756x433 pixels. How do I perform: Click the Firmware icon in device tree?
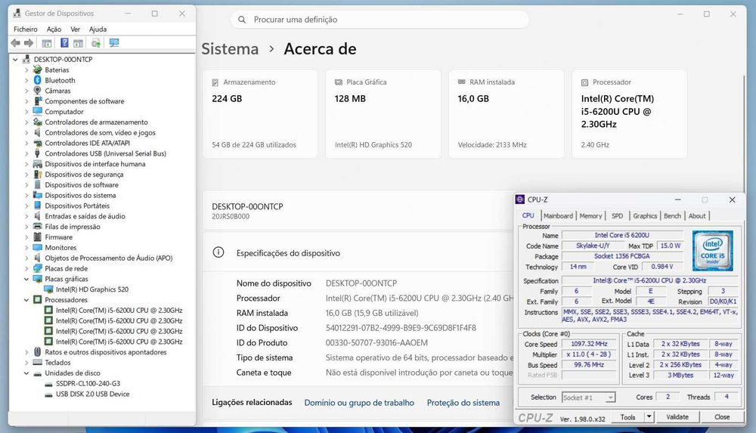point(38,237)
